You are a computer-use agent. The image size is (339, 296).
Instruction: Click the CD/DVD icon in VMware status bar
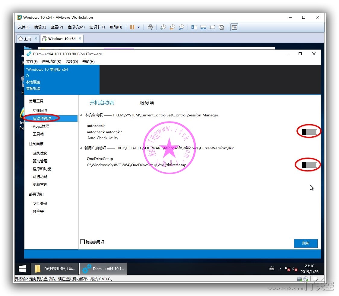pos(306,279)
